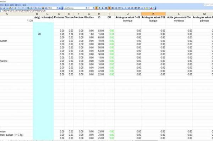Open the zoom percentage dropdown

coord(57,8)
